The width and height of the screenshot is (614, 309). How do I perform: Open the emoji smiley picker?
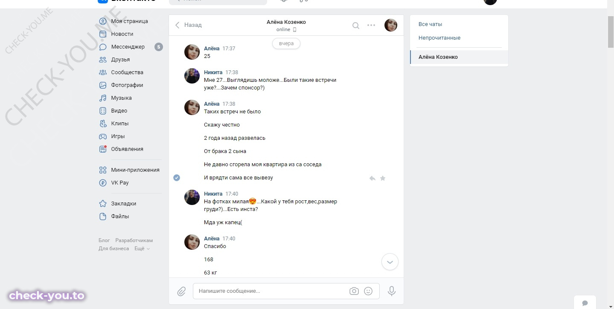tap(368, 291)
